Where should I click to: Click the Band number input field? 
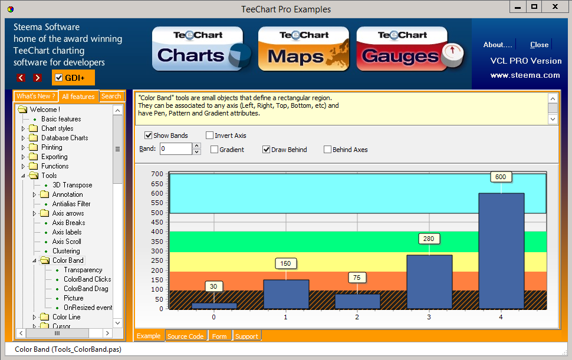(176, 148)
